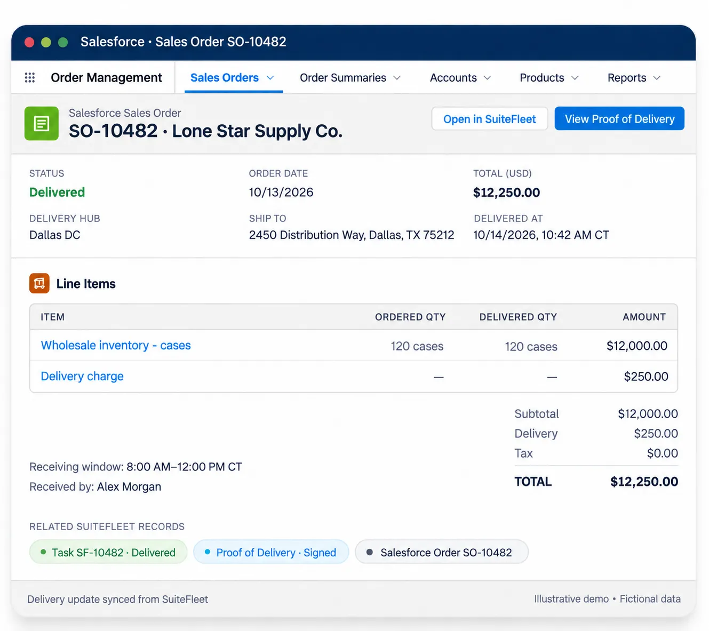Click the green sales order record icon

click(42, 124)
